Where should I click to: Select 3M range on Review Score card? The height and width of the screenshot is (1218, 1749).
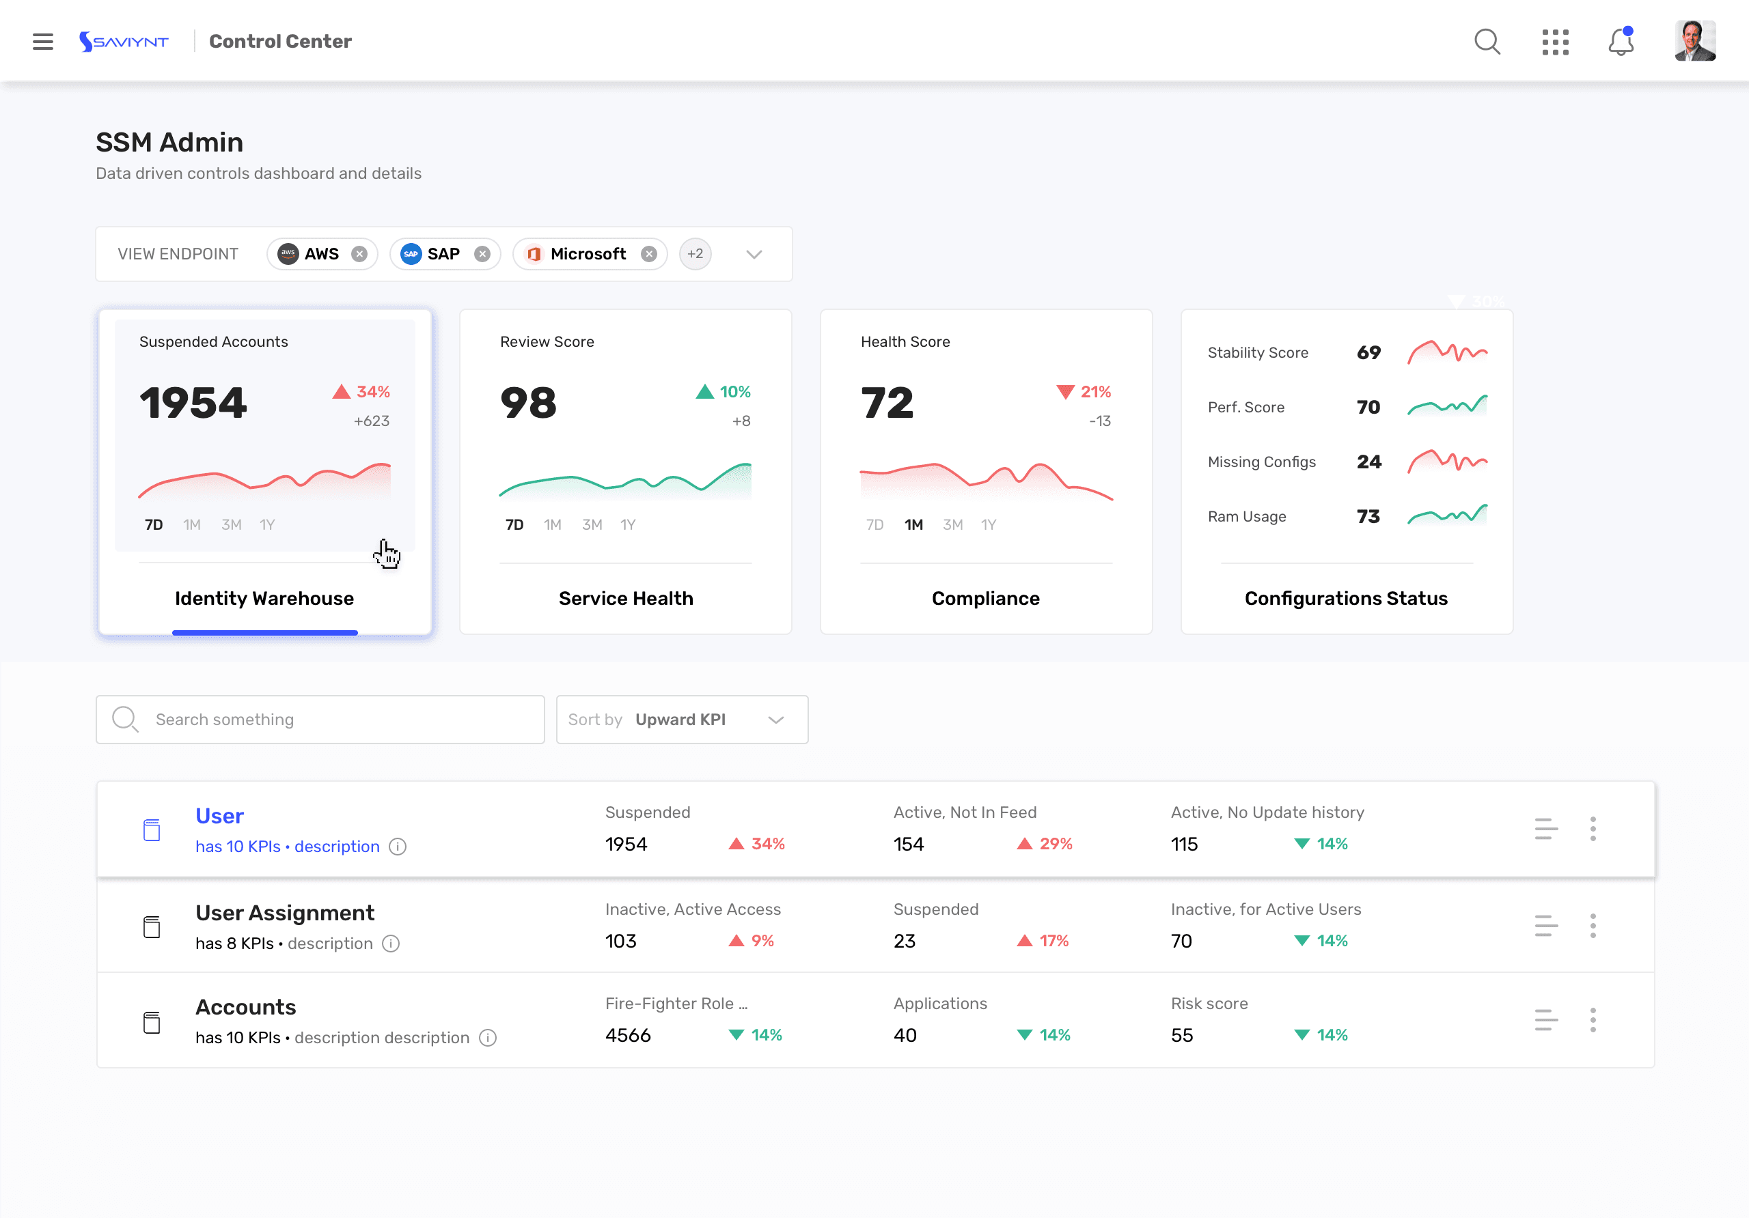point(592,524)
